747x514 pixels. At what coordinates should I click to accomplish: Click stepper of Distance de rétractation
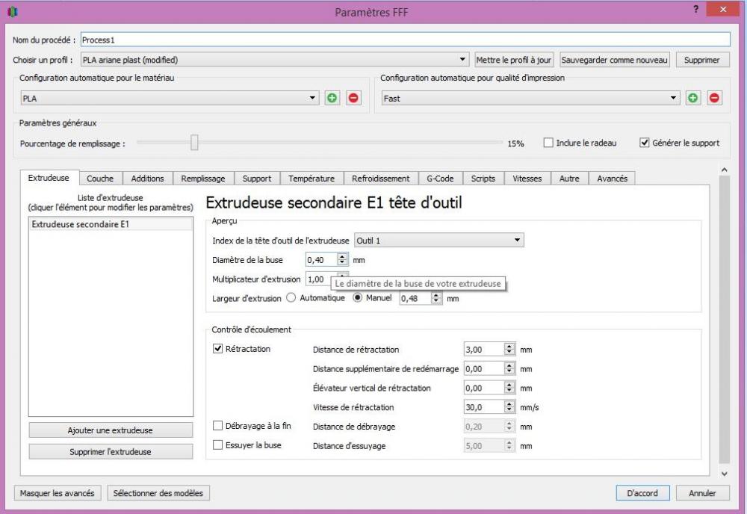[509, 349]
